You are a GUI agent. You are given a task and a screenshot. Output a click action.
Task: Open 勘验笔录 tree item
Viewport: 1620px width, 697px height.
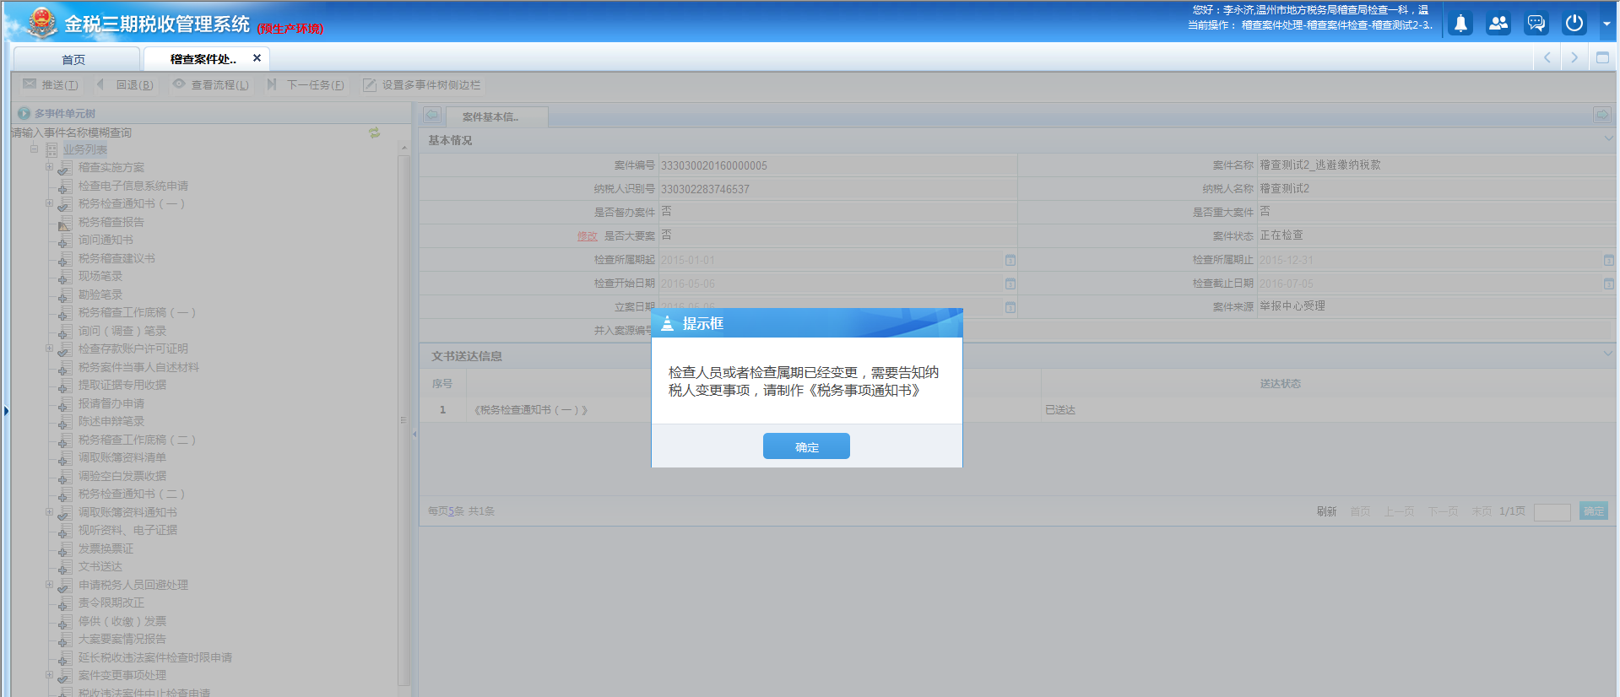click(100, 294)
